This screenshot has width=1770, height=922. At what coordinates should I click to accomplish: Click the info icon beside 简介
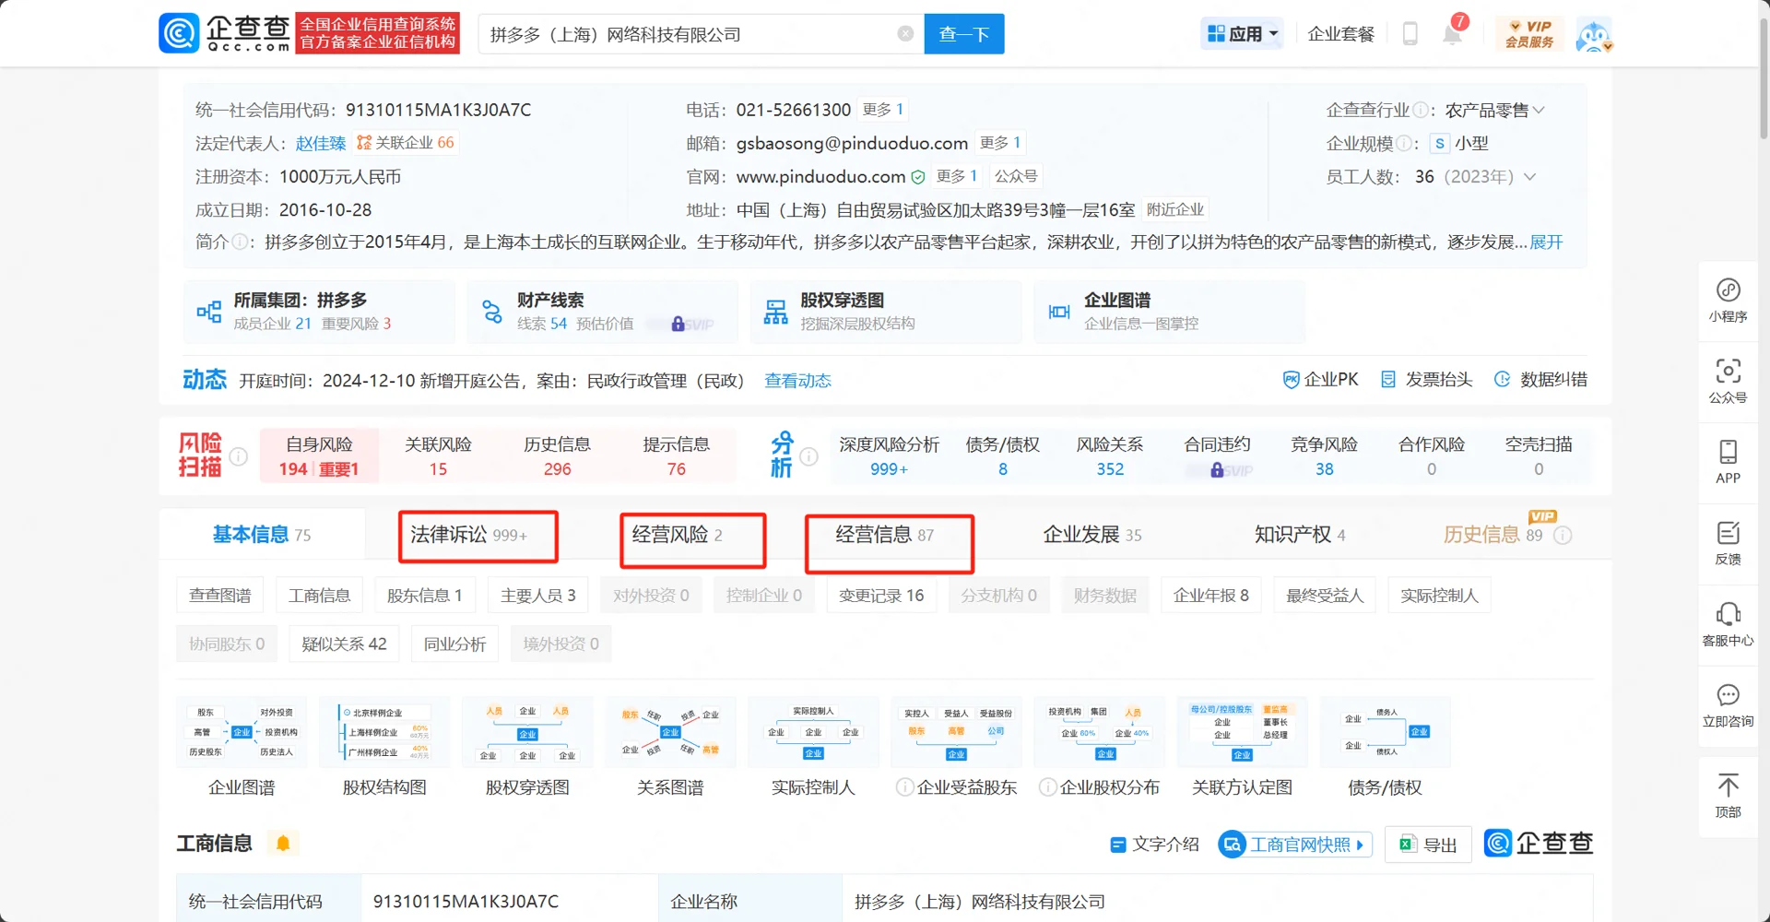[x=240, y=242]
